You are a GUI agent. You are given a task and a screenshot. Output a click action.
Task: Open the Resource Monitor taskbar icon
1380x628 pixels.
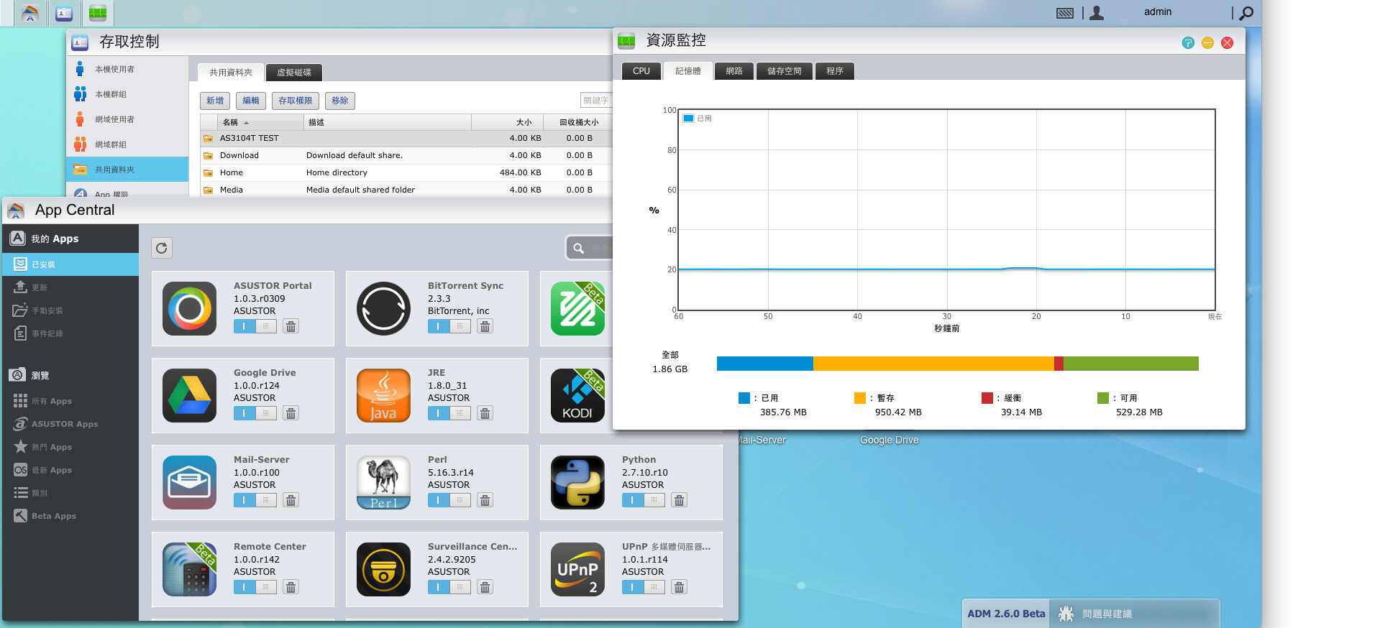[98, 13]
